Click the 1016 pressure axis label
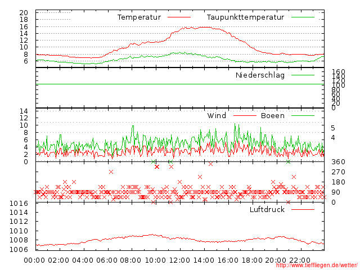This screenshot has height=270, width=360. (19, 204)
